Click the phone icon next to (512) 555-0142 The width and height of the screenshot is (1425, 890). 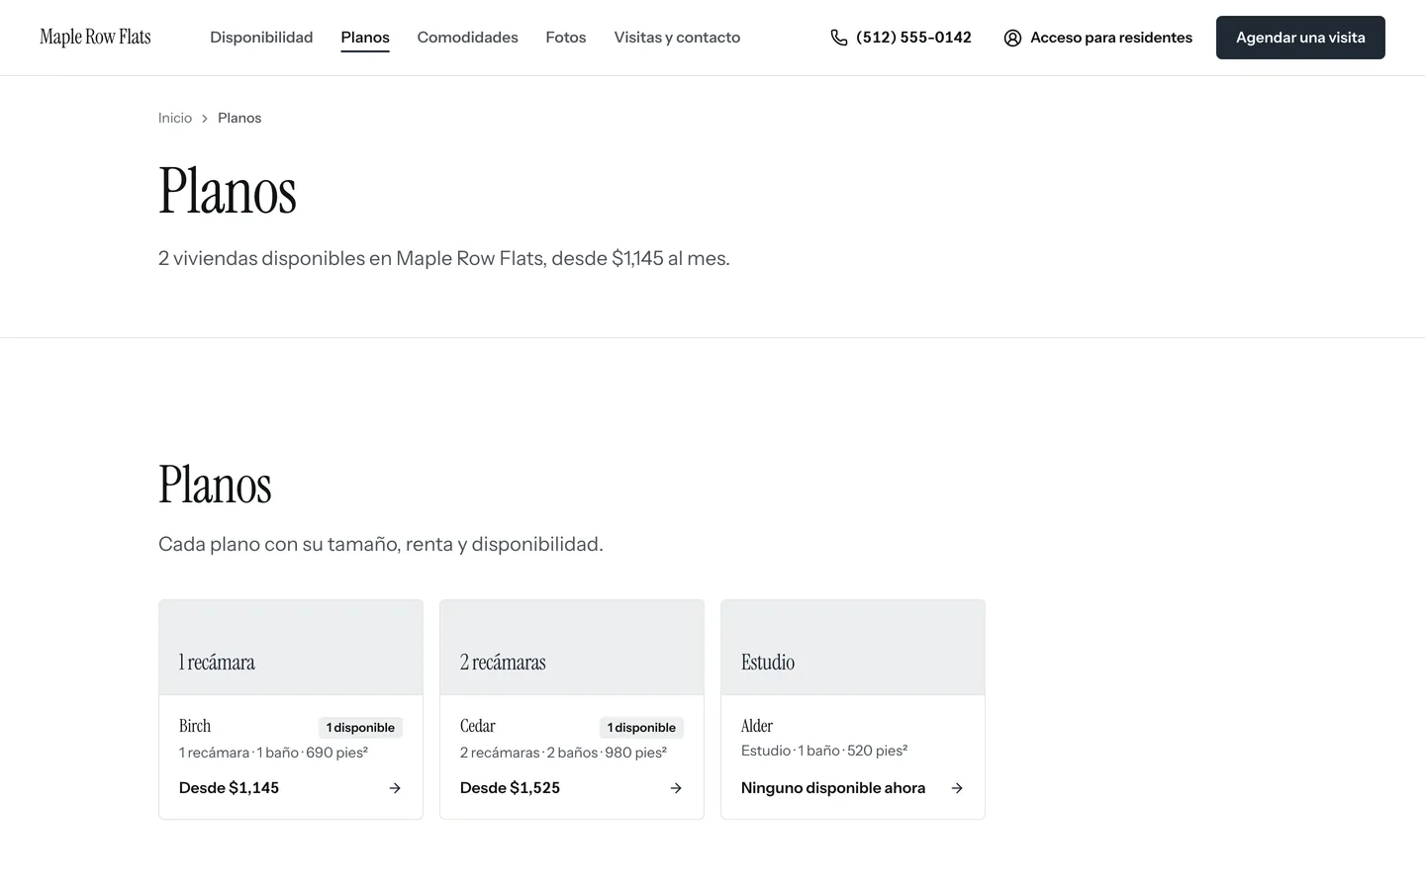coord(839,38)
